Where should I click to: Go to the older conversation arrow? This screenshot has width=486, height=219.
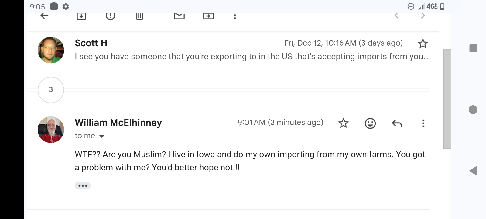click(423, 16)
